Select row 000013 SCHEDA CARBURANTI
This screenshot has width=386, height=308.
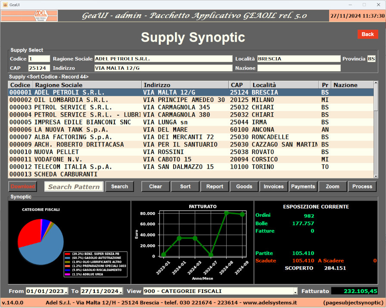[191, 174]
